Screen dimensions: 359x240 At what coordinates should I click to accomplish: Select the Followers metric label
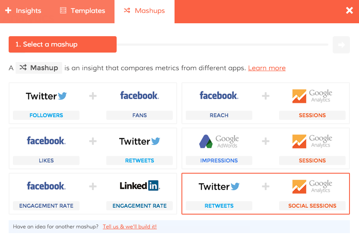coord(46,115)
